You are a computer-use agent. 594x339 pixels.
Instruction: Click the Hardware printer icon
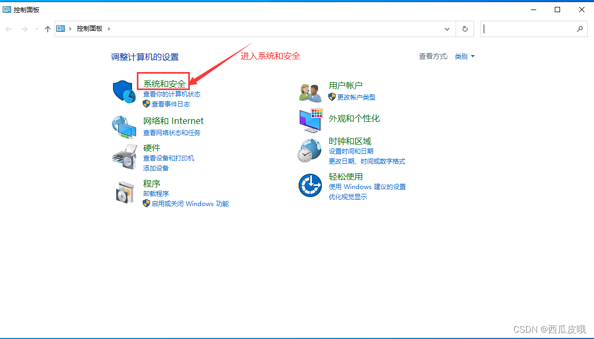124,157
